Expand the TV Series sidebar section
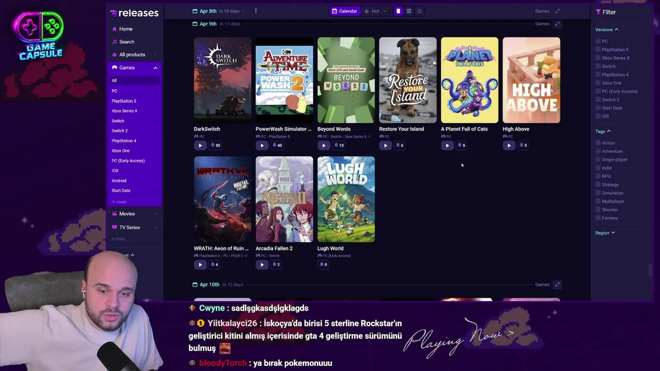Image resolution: width=660 pixels, height=371 pixels. [155, 227]
